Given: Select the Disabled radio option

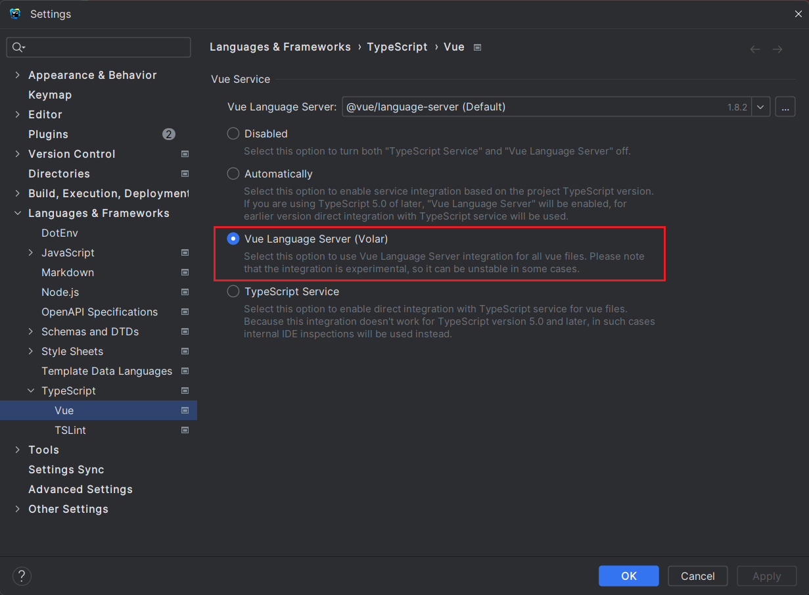Looking at the screenshot, I should pyautogui.click(x=233, y=133).
